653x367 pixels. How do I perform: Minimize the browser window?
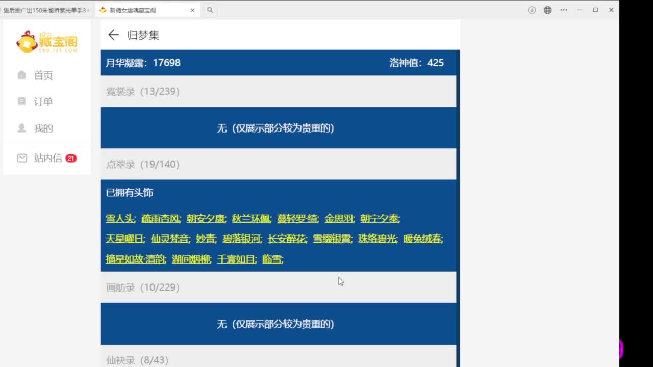[580, 10]
